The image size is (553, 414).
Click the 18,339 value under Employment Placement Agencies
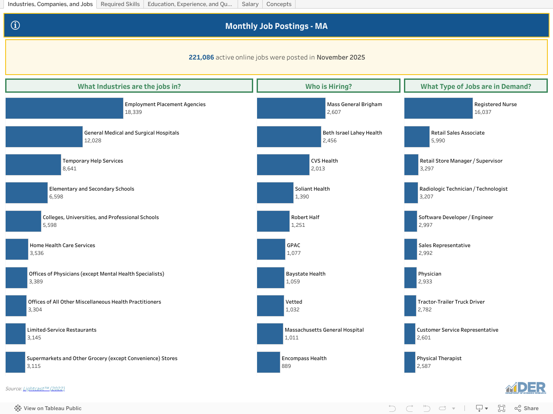click(133, 112)
